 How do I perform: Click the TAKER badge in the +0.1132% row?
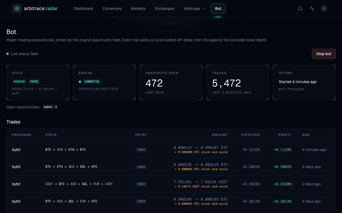pyautogui.click(x=141, y=150)
